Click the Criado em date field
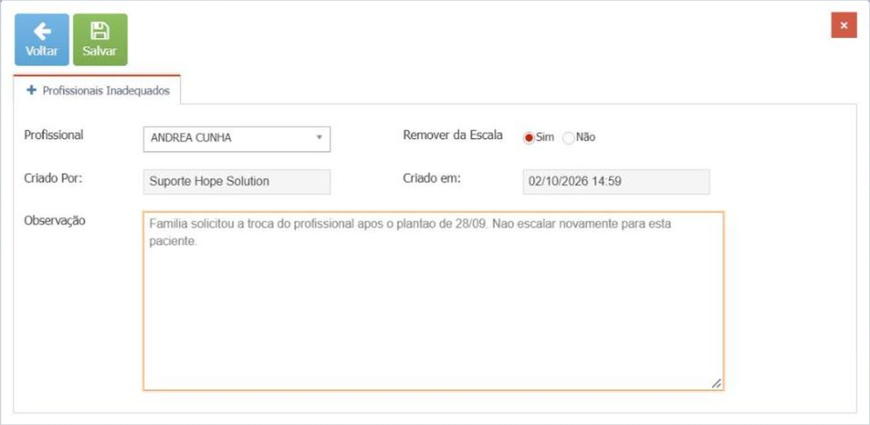 point(616,182)
